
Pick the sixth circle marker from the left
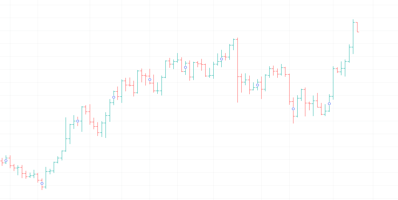[x=185, y=67]
